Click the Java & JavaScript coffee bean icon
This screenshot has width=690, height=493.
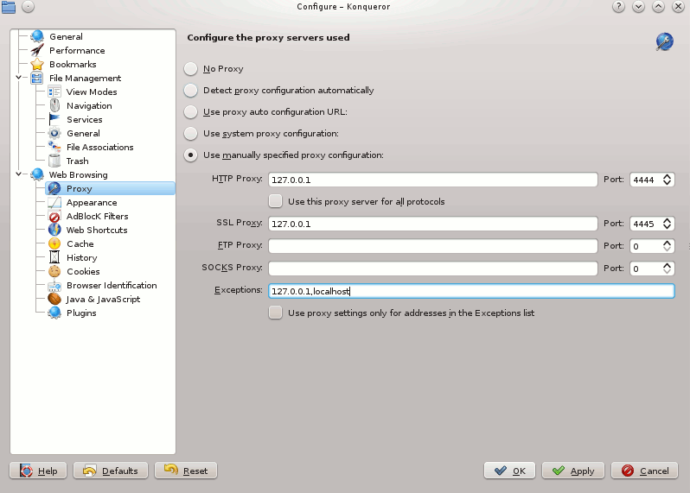coord(54,299)
